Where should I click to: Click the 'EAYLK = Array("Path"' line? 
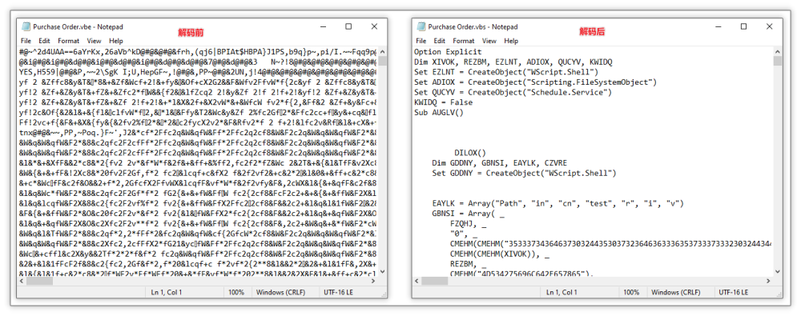pos(557,203)
